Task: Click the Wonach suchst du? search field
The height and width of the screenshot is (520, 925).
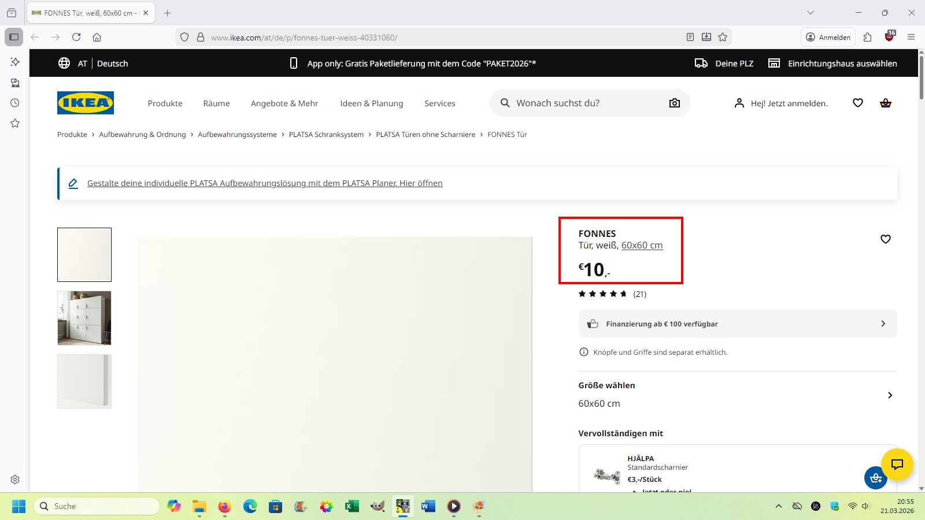Action: pos(584,103)
